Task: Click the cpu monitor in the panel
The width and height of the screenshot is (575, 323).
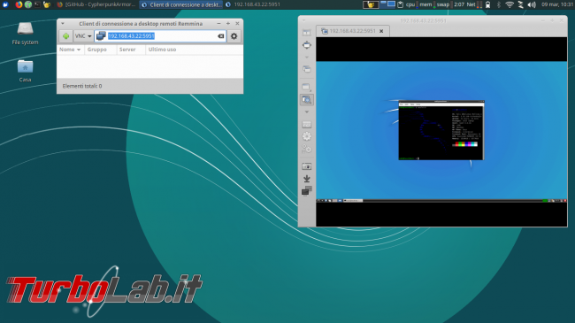Action: click(x=411, y=4)
